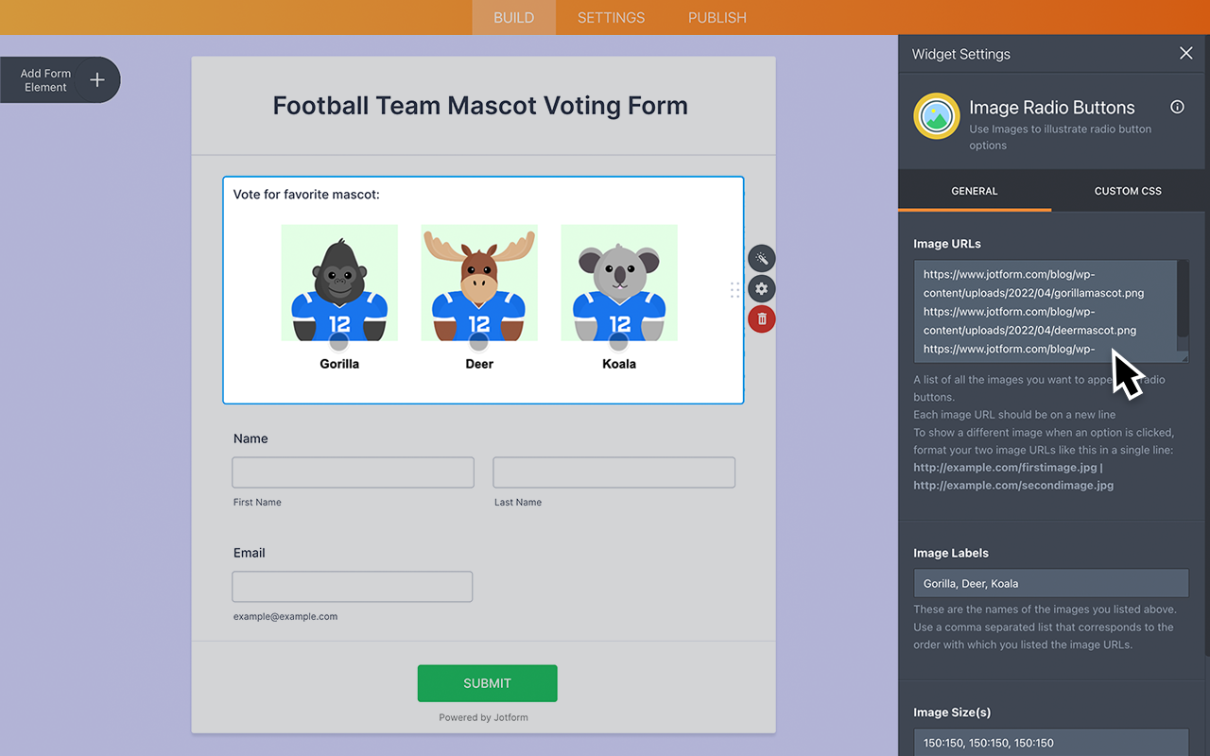Grab the drag handle dots beside the field
Image resolution: width=1210 pixels, height=756 pixels.
pos(735,290)
